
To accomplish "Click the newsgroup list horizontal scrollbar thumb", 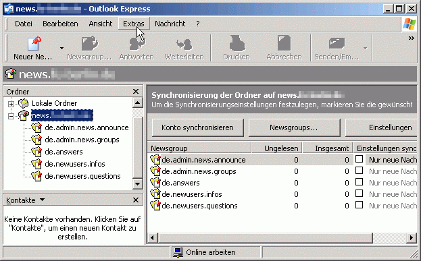I will [266, 237].
